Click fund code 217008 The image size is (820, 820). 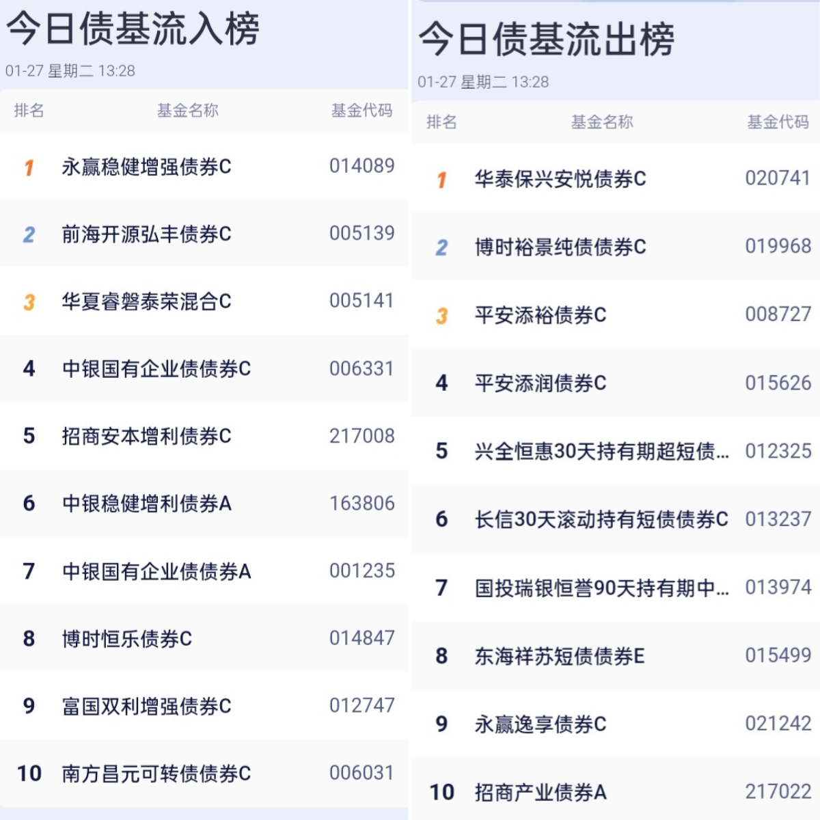[361, 436]
